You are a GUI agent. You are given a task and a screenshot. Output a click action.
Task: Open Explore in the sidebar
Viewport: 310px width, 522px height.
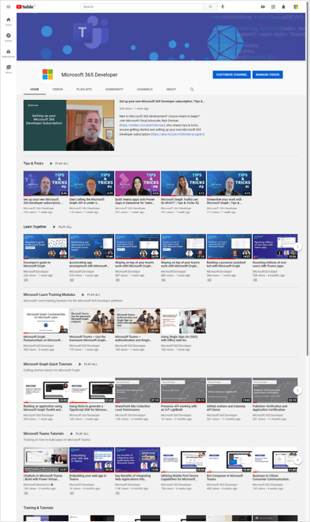coord(8,37)
